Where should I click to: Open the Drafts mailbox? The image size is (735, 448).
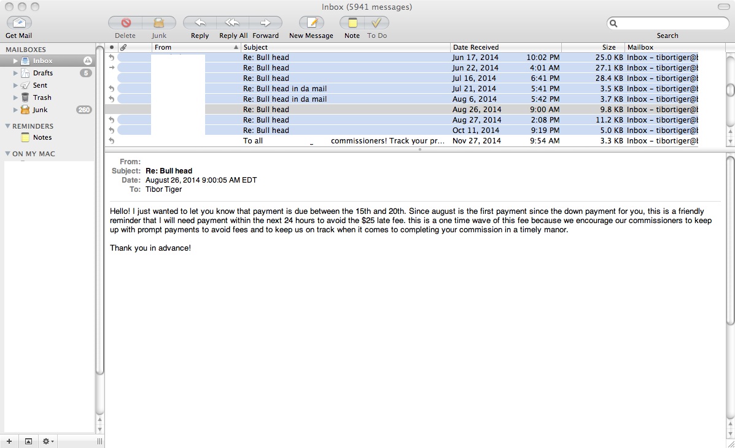pos(42,73)
